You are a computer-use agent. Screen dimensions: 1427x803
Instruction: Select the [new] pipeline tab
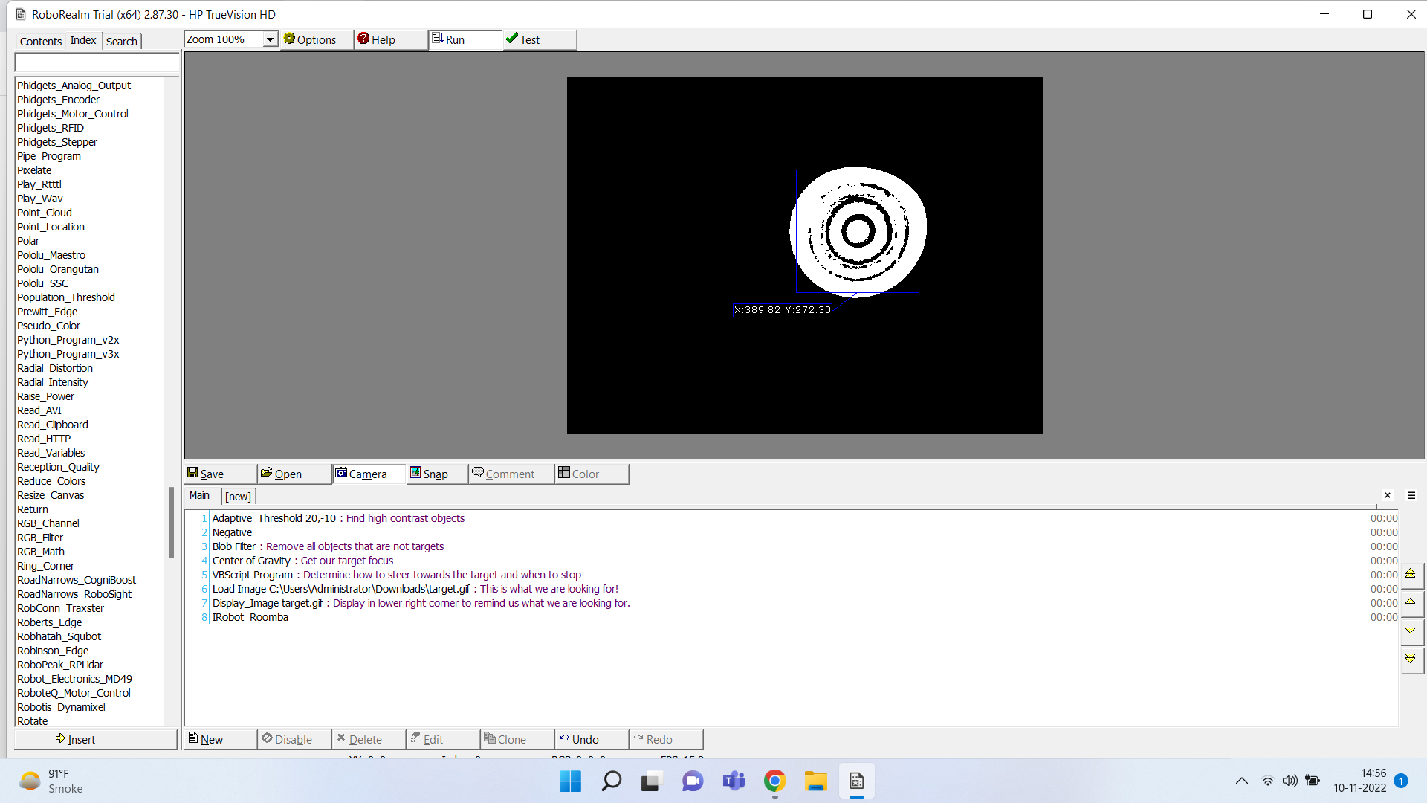pyautogui.click(x=239, y=496)
